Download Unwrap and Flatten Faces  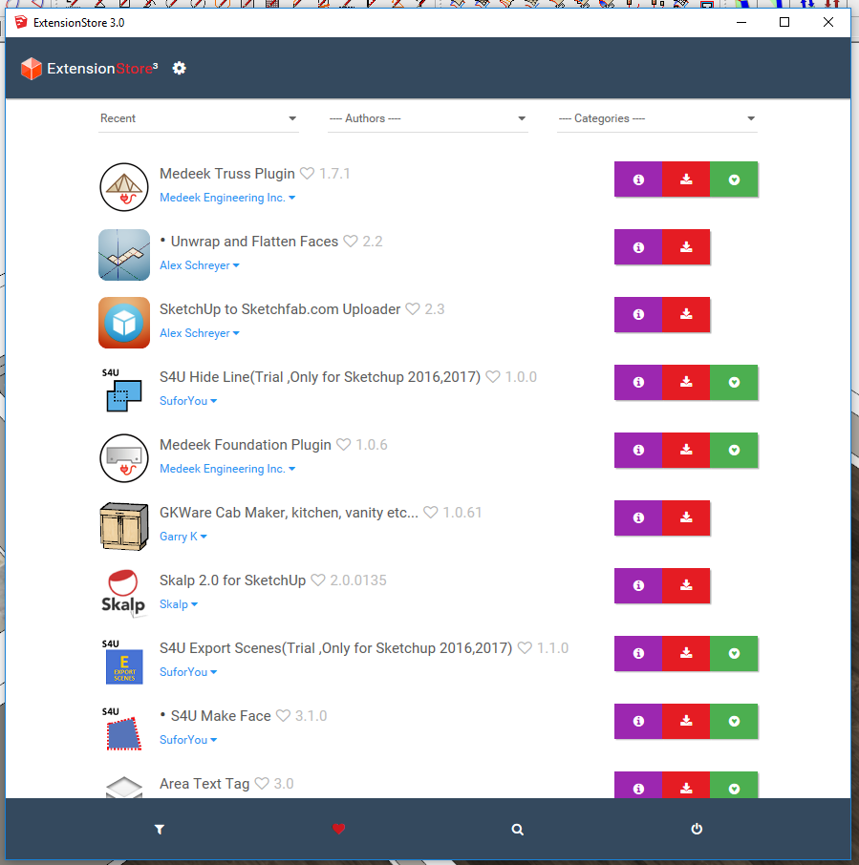point(686,247)
